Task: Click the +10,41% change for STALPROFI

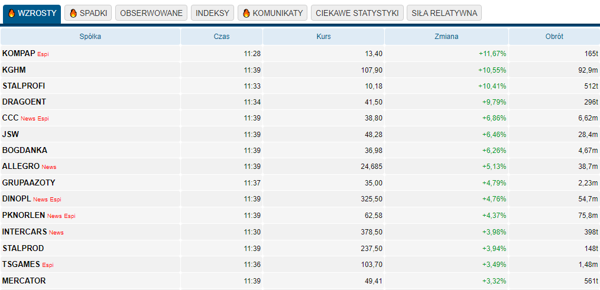Action: [492, 86]
